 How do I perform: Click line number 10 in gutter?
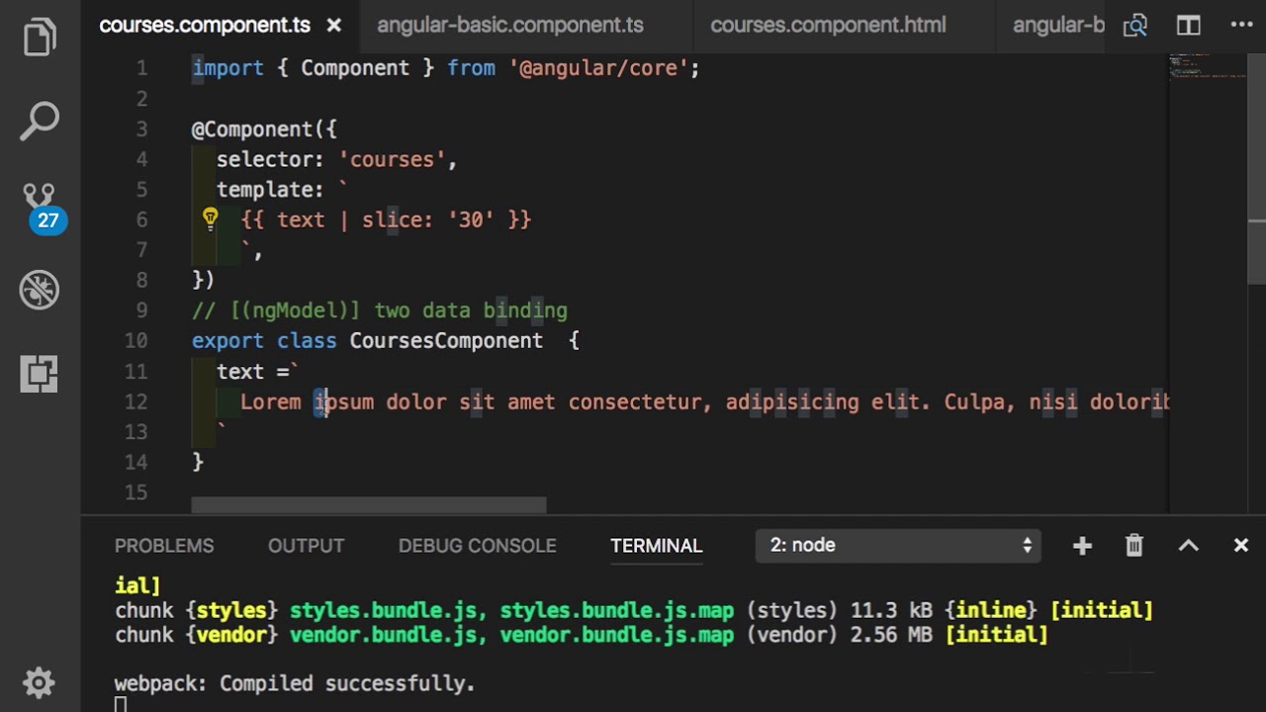pos(136,341)
